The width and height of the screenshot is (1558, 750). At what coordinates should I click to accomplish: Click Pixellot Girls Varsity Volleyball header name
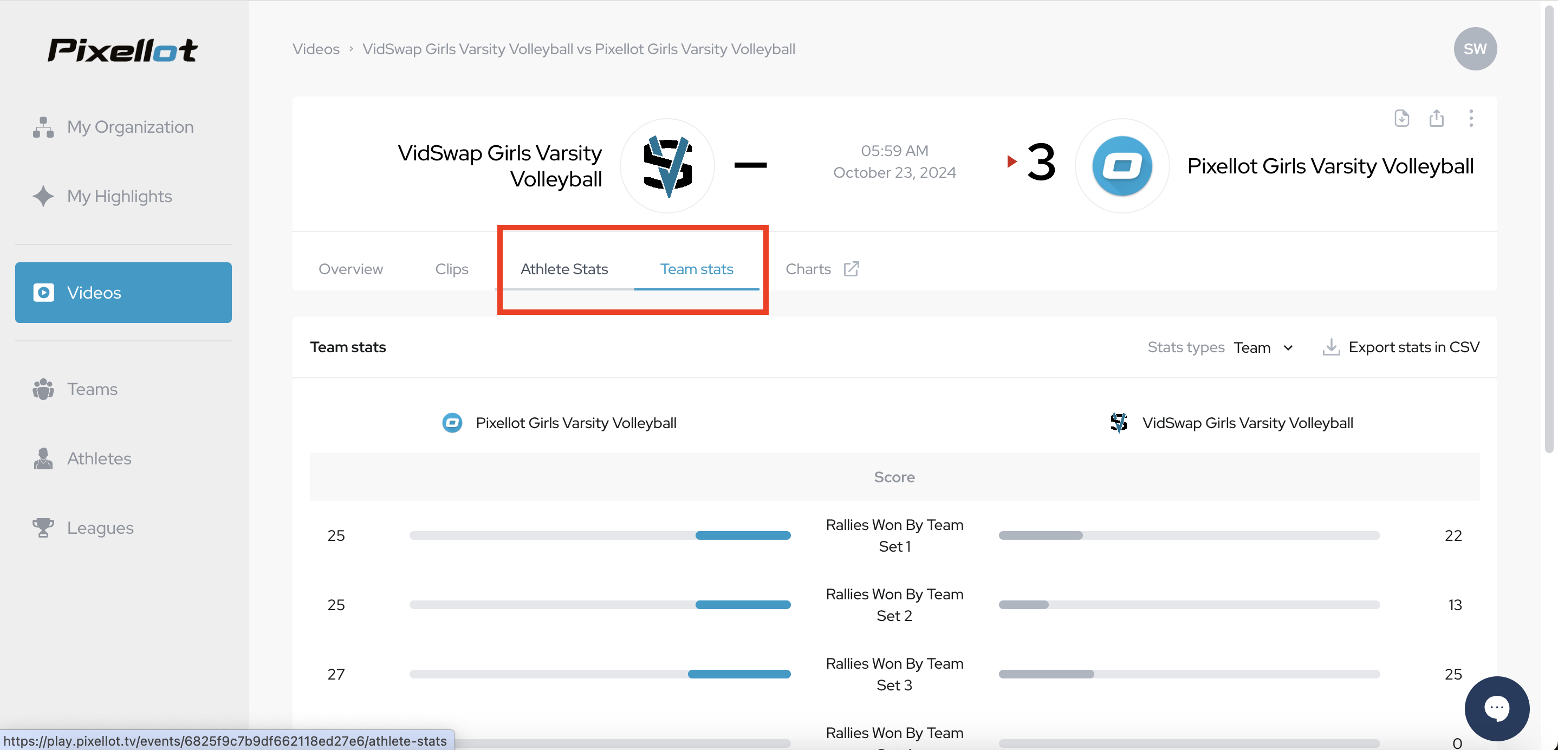(1330, 166)
